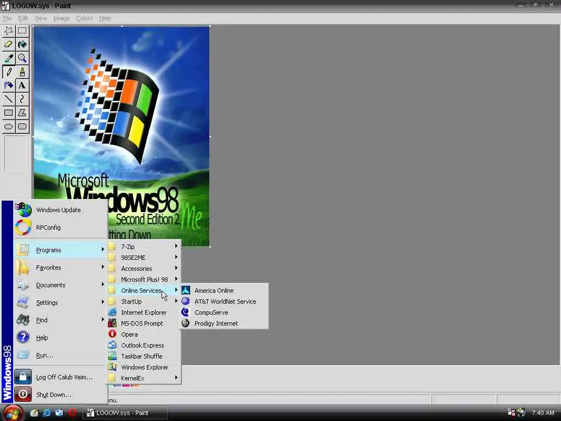Expand the Accessories folder

click(144, 269)
